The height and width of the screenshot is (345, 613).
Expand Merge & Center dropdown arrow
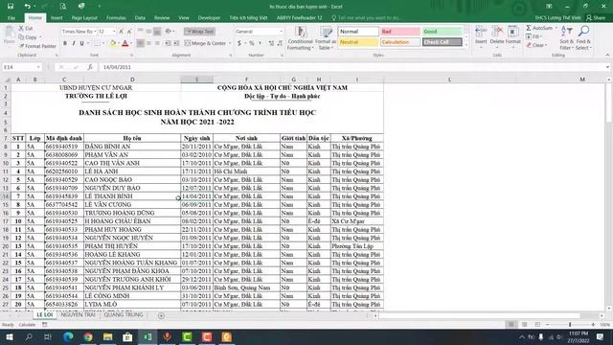tap(230, 43)
